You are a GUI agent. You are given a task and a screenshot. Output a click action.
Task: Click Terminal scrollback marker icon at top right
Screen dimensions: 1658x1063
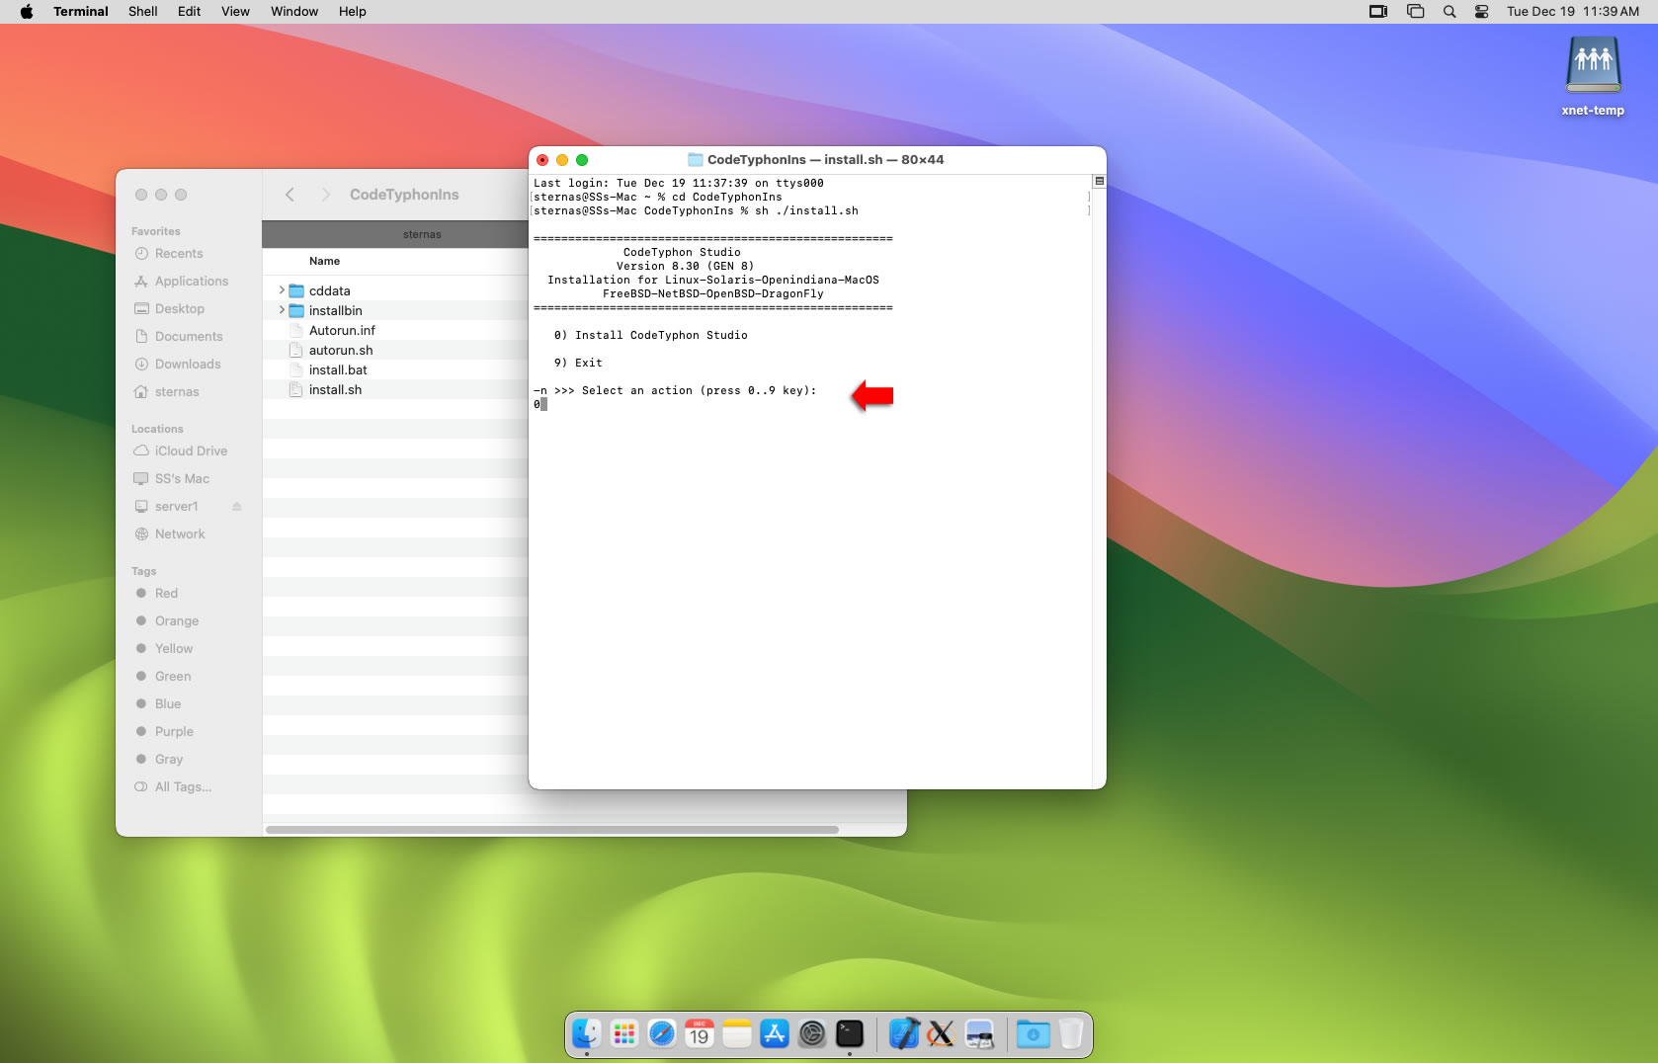(1099, 181)
